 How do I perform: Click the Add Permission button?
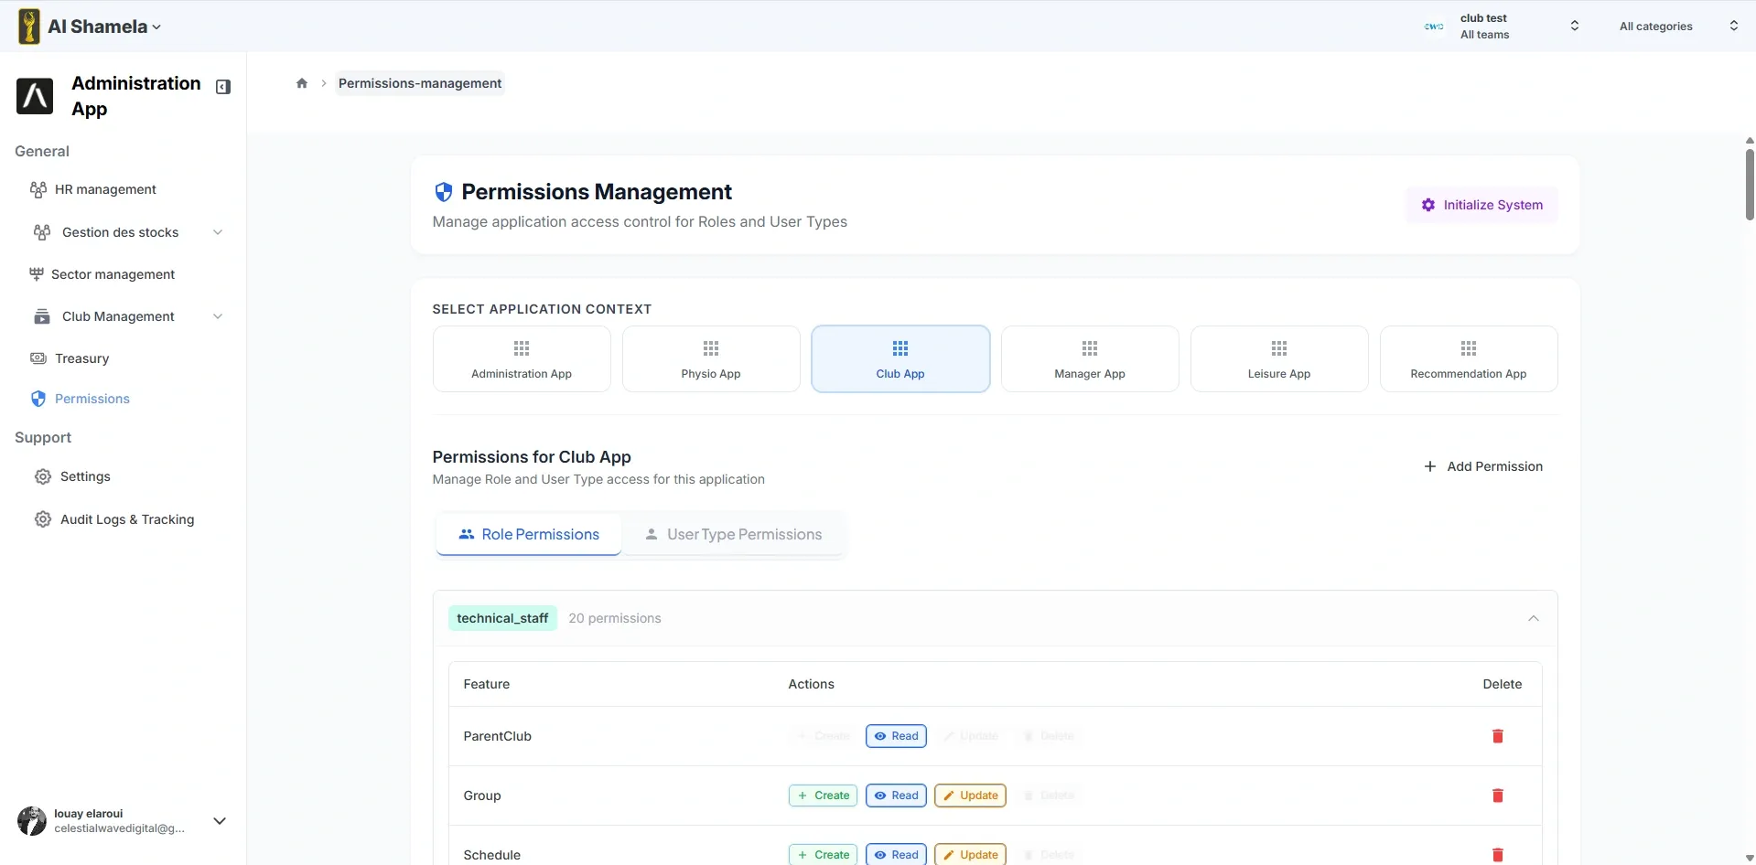click(x=1482, y=466)
